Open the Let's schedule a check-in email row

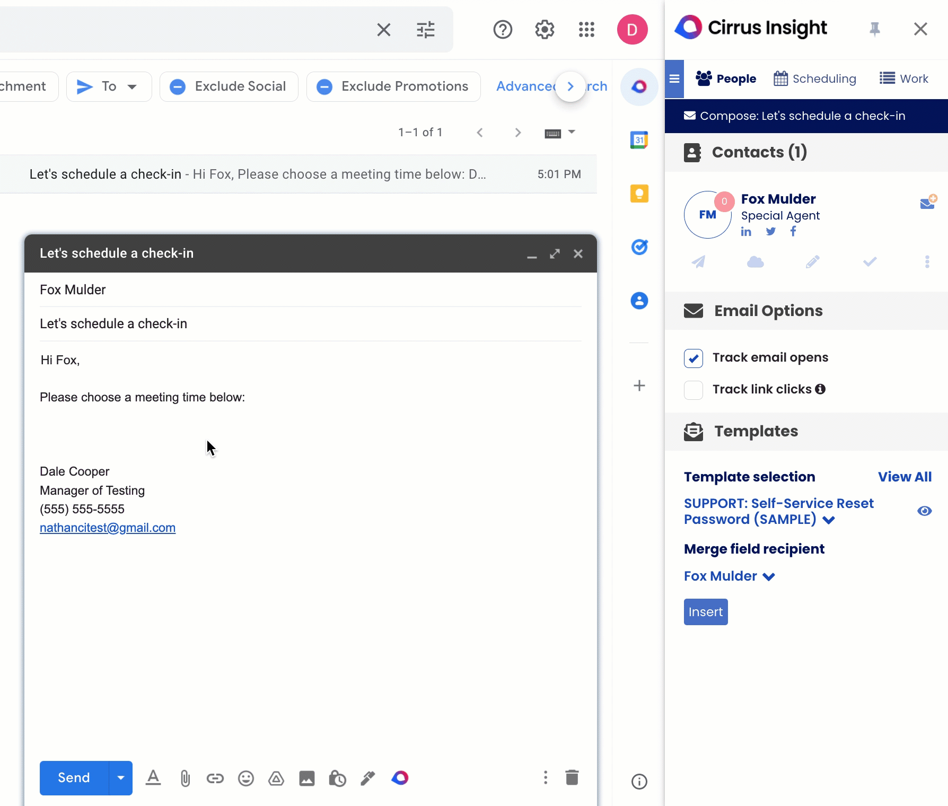(x=299, y=174)
